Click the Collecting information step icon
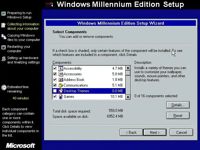The height and width of the screenshot is (150, 200). [x=3, y=25]
